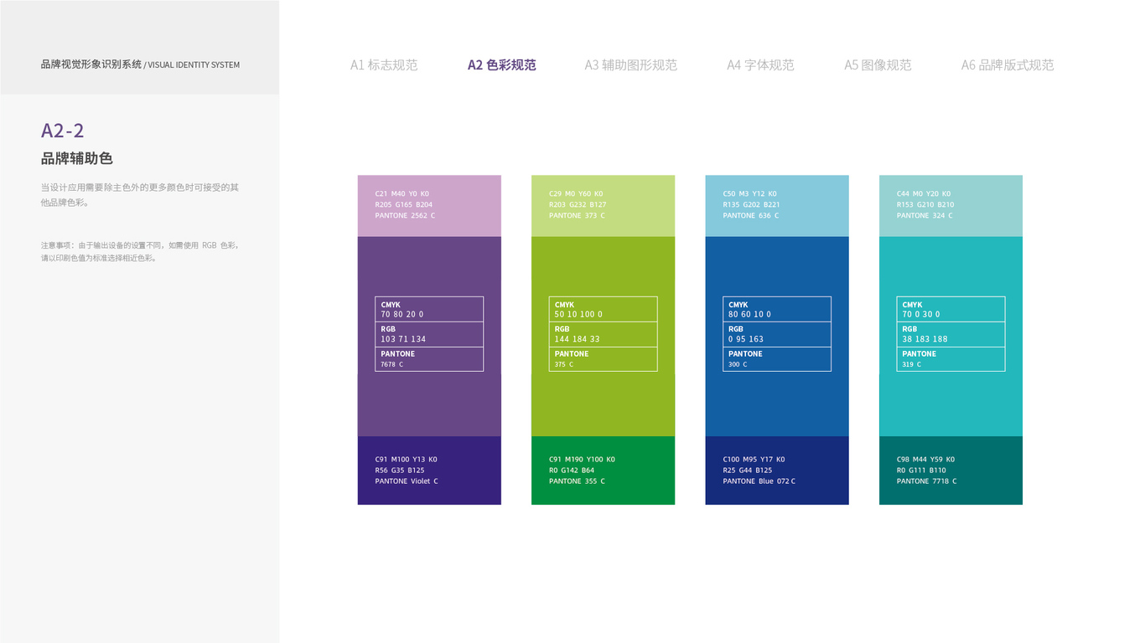Open the A1 标志规范 tab
Viewport: 1145px width, 643px height.
384,64
